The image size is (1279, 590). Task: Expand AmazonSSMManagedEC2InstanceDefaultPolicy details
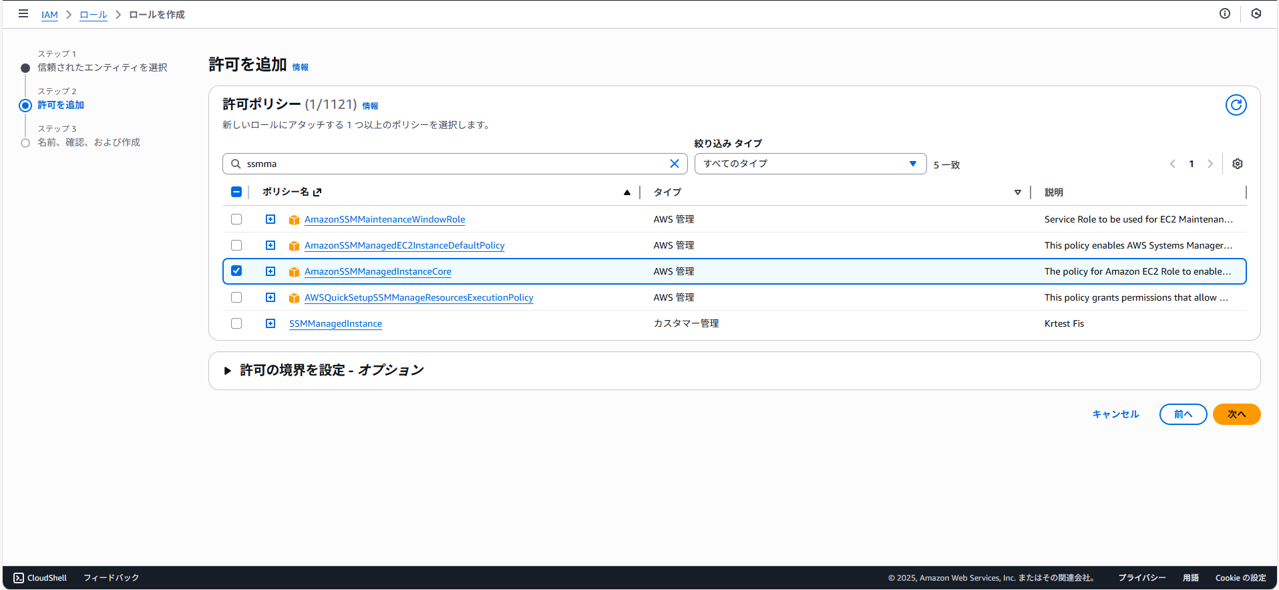[270, 245]
